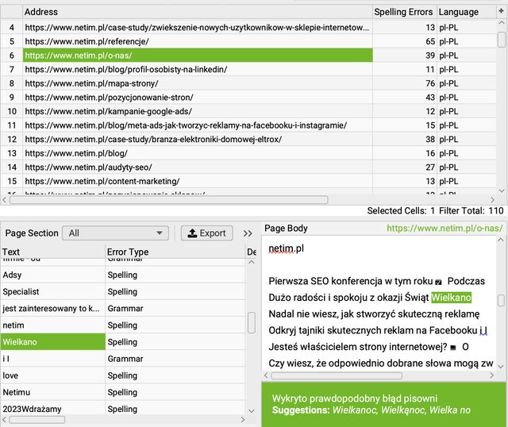Select the 'Adsy' spelling error row
The image size is (508, 427).
tap(52, 275)
